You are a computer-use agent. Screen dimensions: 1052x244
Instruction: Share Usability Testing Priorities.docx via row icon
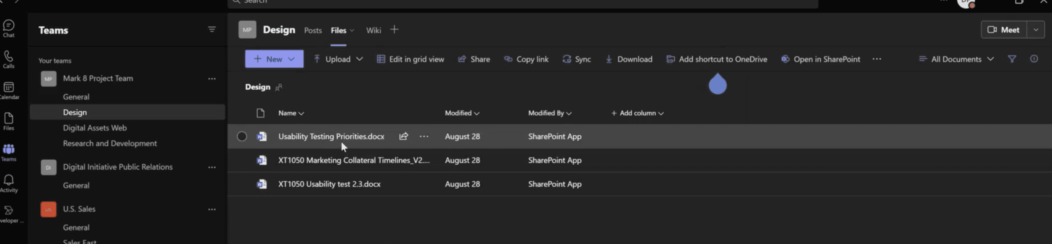[x=404, y=136]
